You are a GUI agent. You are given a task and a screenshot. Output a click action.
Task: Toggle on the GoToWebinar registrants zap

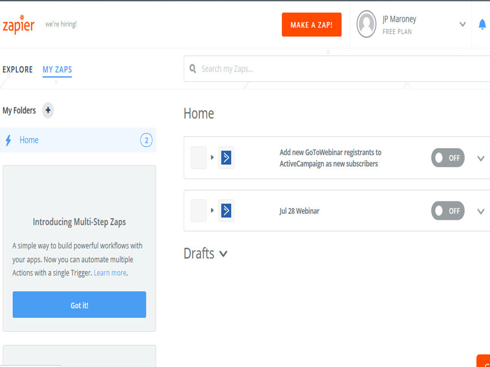(x=448, y=158)
